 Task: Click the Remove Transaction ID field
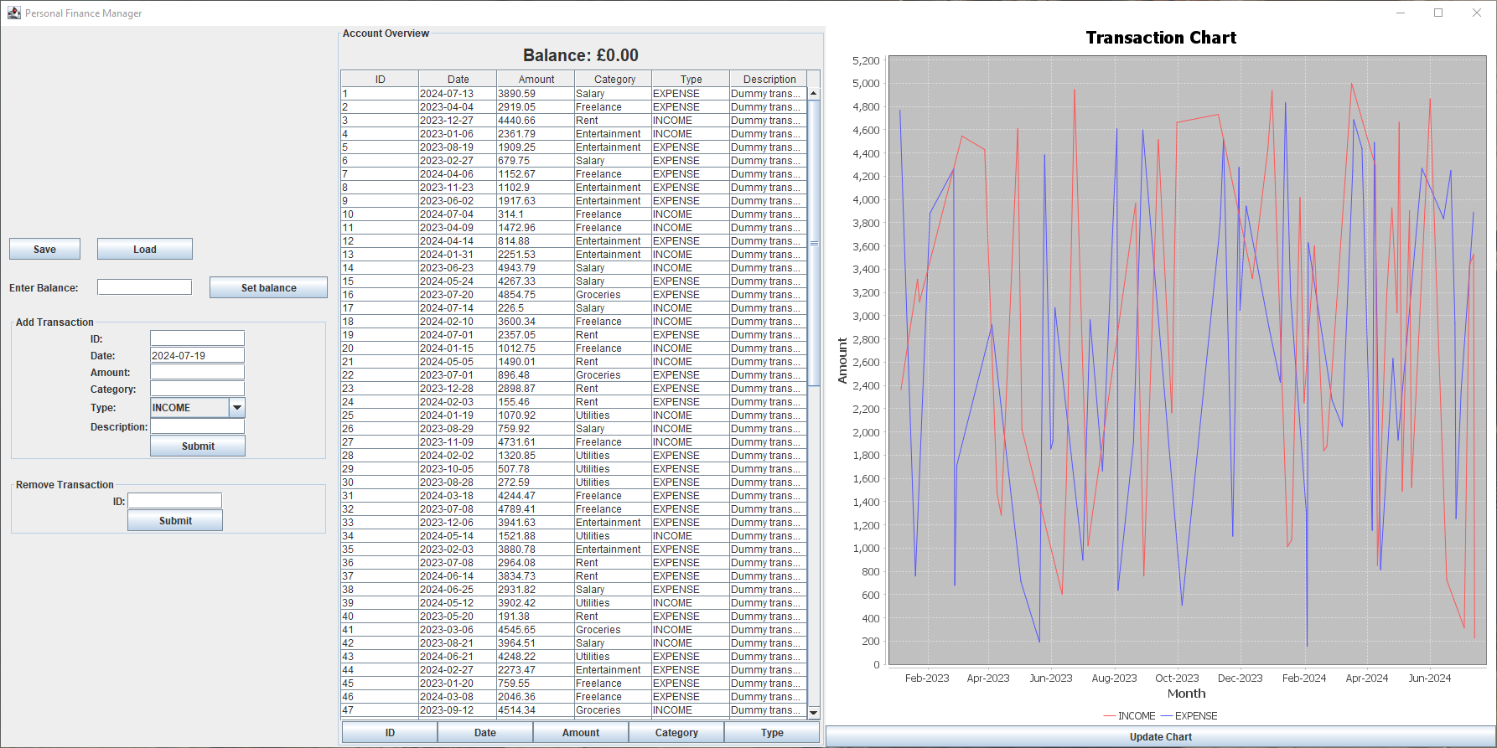coord(174,501)
